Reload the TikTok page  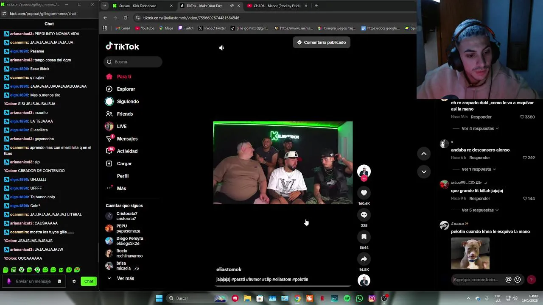(126, 18)
